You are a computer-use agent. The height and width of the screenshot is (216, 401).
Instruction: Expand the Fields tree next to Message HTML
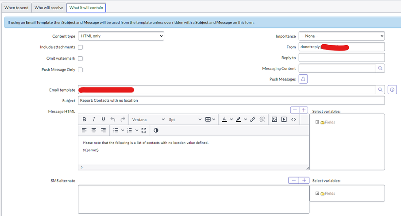point(317,122)
